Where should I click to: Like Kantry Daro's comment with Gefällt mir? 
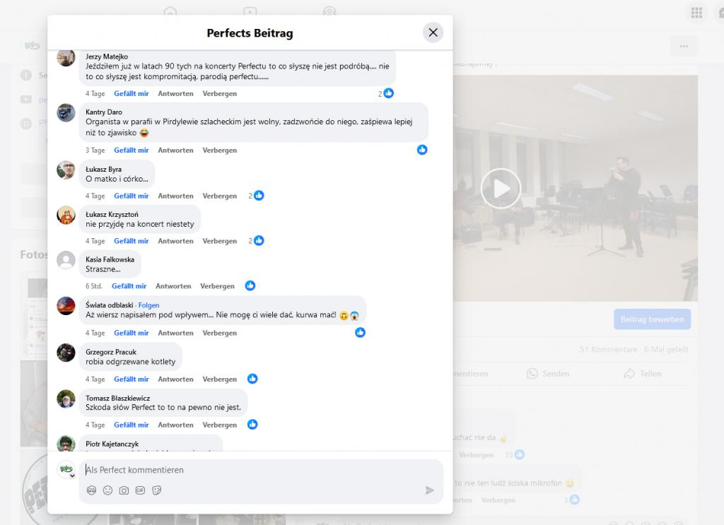[131, 151]
